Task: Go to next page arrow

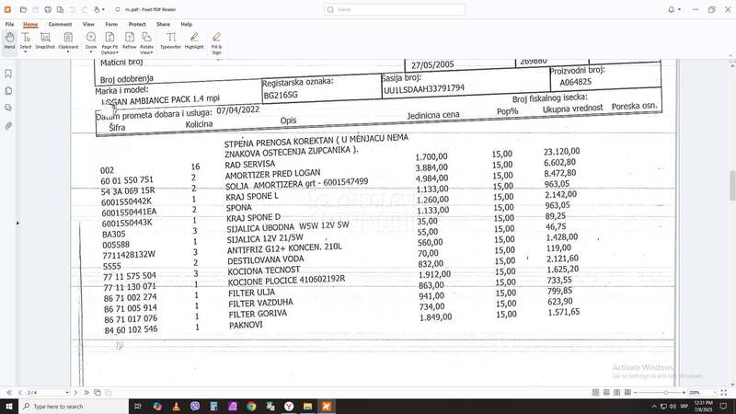Action: [75, 393]
